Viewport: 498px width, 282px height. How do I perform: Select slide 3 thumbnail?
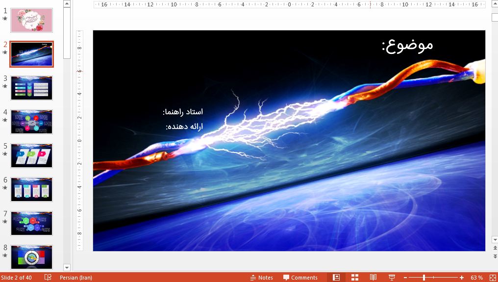click(31, 88)
